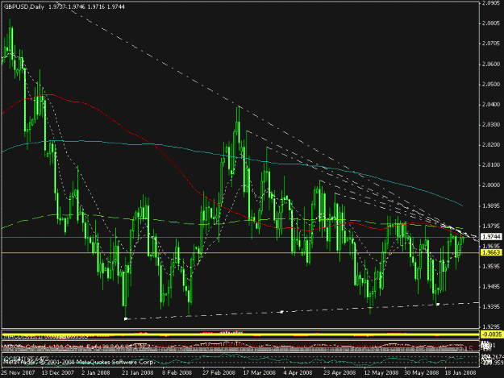This screenshot has width=504, height=378.
Task: Click the 2.0300 price axis label
Action: pyautogui.click(x=492, y=125)
